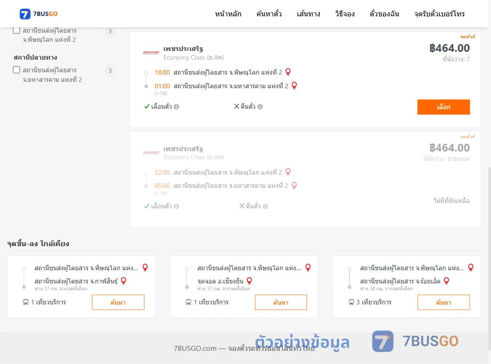Click the orange เลือก button for 18:00 trip
Image resolution: width=491 pixels, height=364 pixels.
tap(443, 107)
